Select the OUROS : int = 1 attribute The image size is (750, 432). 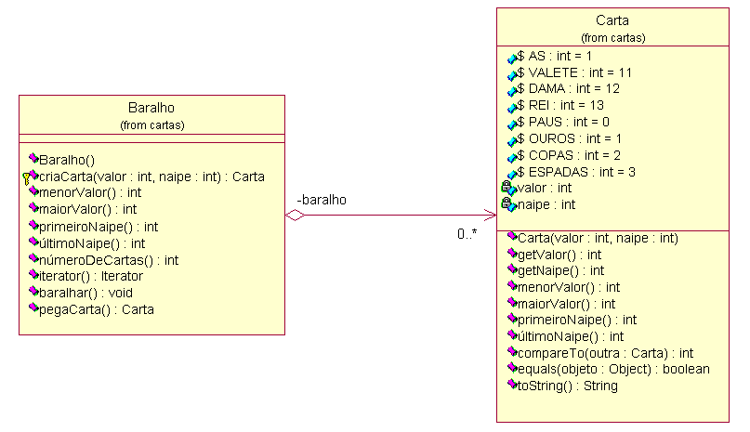point(569,138)
